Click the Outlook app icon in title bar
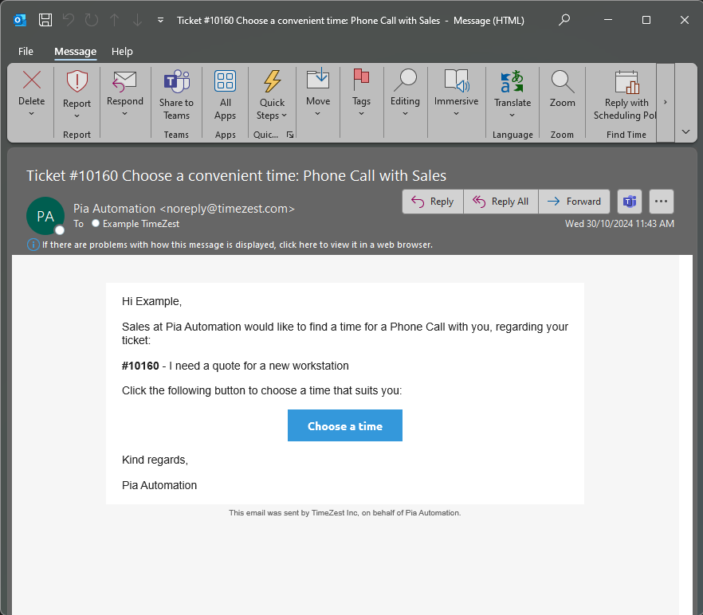703x615 pixels. (20, 20)
